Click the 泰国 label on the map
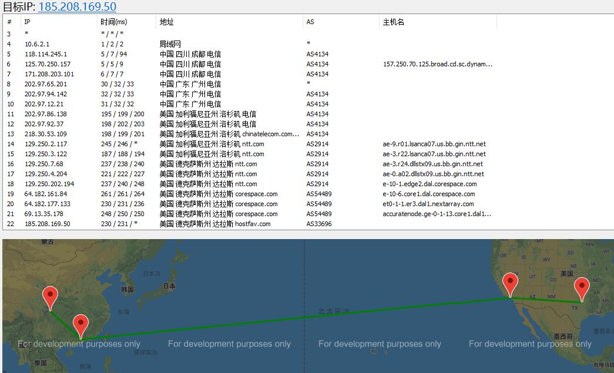The width and height of the screenshot is (614, 373). [41, 363]
